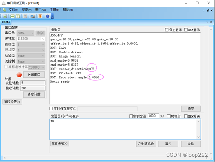The height and width of the screenshot is (162, 215).
Task: Click the horizontal scrollbar left arrow
Action: coord(5,158)
